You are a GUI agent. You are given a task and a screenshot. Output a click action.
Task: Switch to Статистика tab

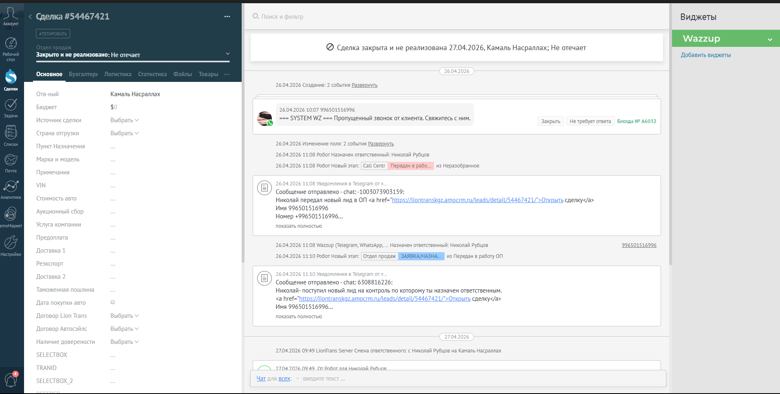pos(152,74)
